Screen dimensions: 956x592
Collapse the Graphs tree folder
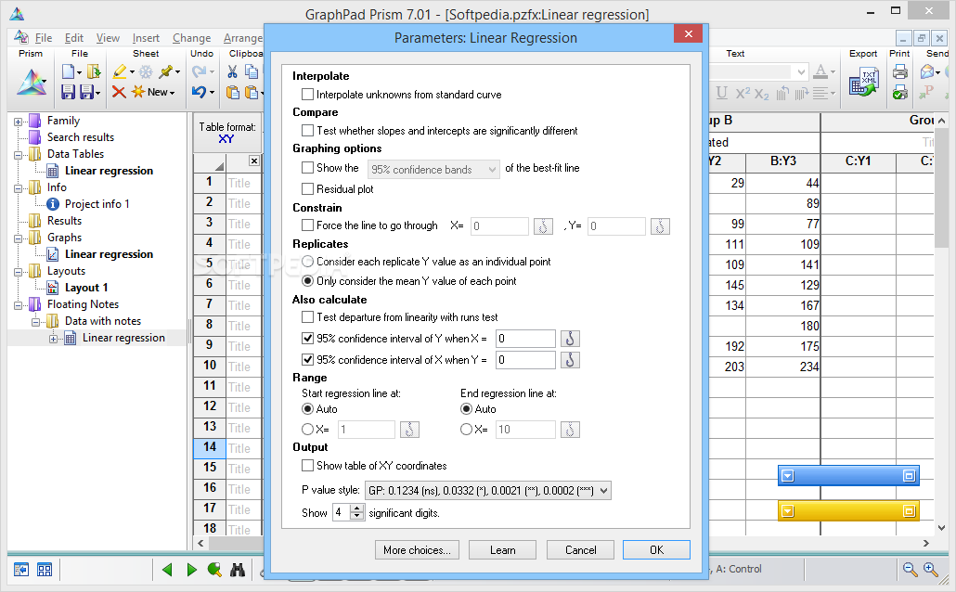coord(19,238)
